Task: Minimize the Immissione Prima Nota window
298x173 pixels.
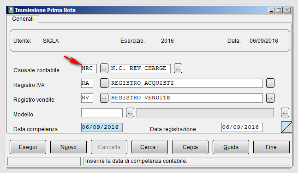Action: [271, 10]
